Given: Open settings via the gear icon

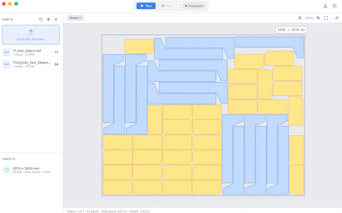Looking at the screenshot, I should click(334, 6).
